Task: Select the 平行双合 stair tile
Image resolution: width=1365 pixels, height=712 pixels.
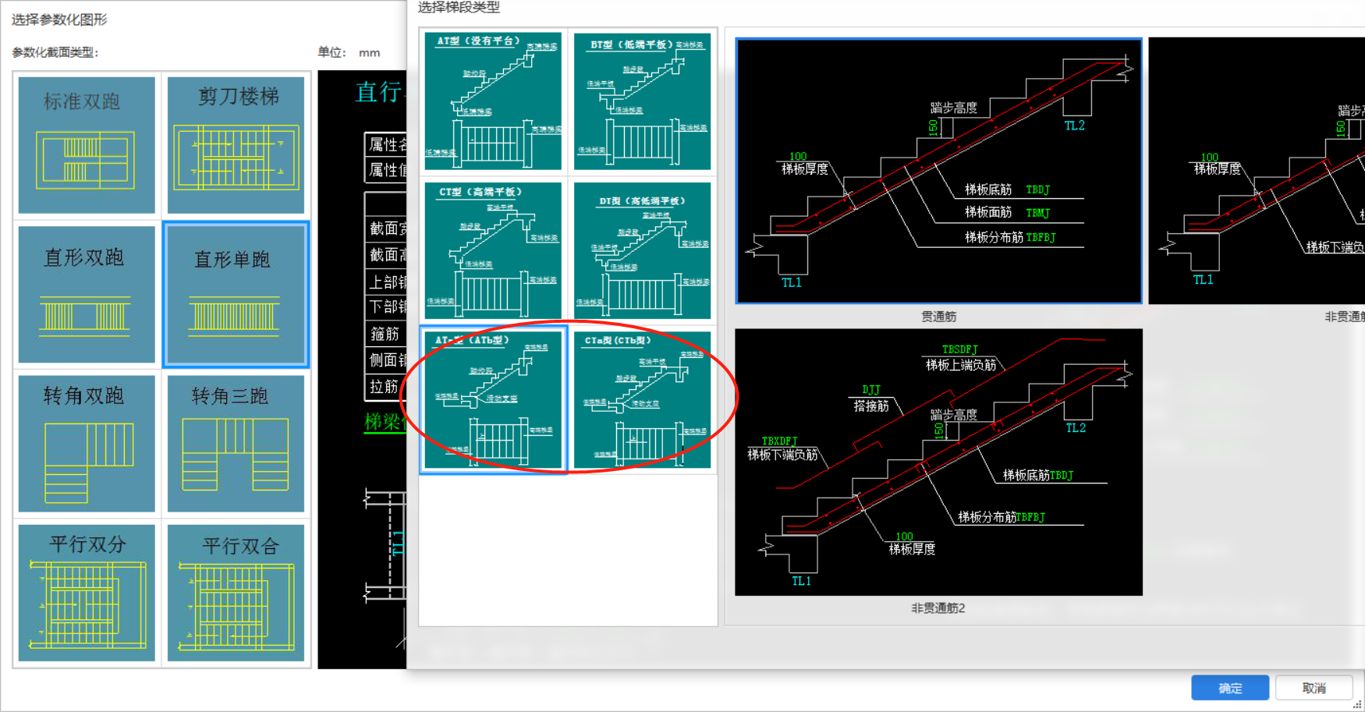Action: click(x=236, y=593)
